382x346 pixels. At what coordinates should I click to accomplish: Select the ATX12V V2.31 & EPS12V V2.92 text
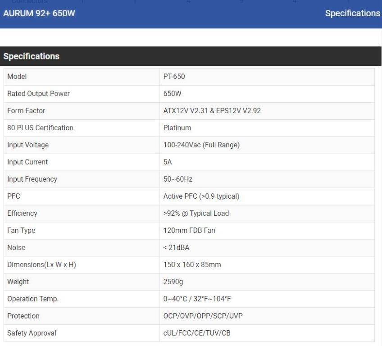[x=212, y=111]
